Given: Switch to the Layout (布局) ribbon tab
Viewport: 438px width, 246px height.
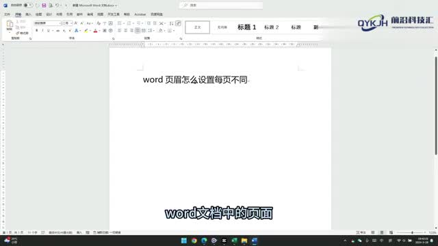Looking at the screenshot, I should 60,14.
